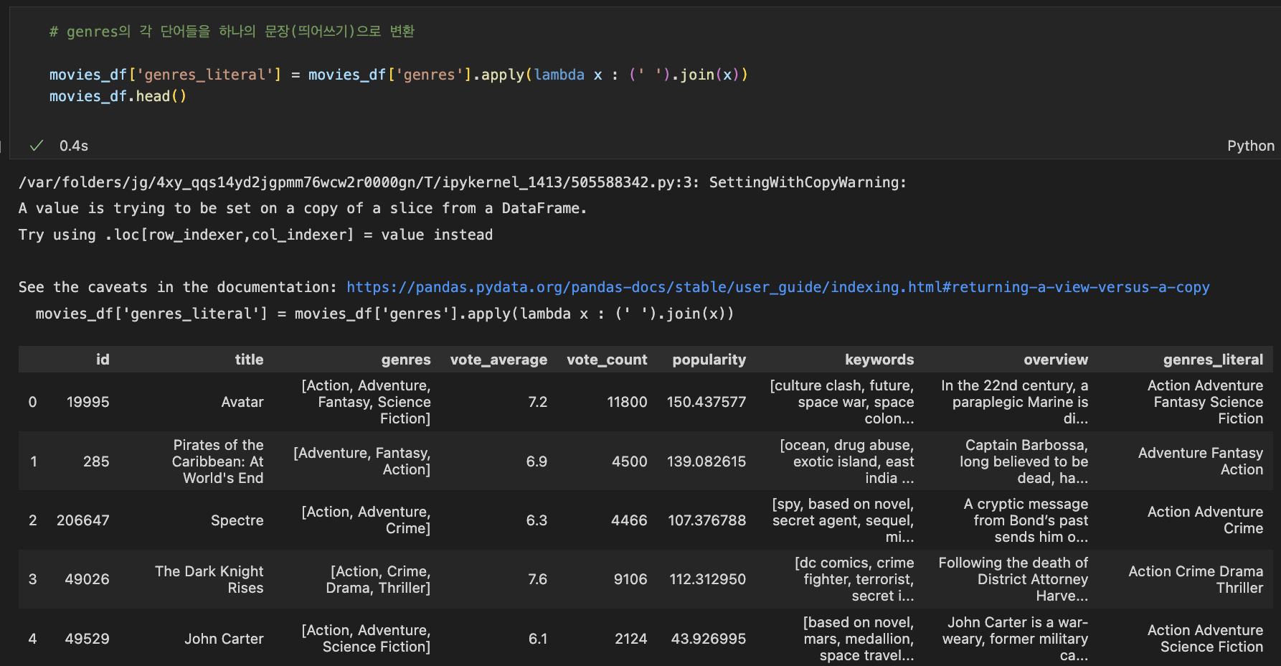This screenshot has height=666, width=1281.
Task: Select the '[Action, Crime, Drama, Thriller]' genres cell
Action: tap(378, 579)
